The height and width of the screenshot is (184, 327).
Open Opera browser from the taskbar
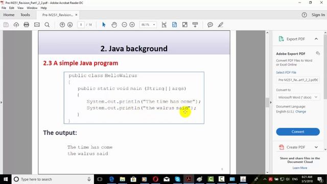[x=155, y=179]
